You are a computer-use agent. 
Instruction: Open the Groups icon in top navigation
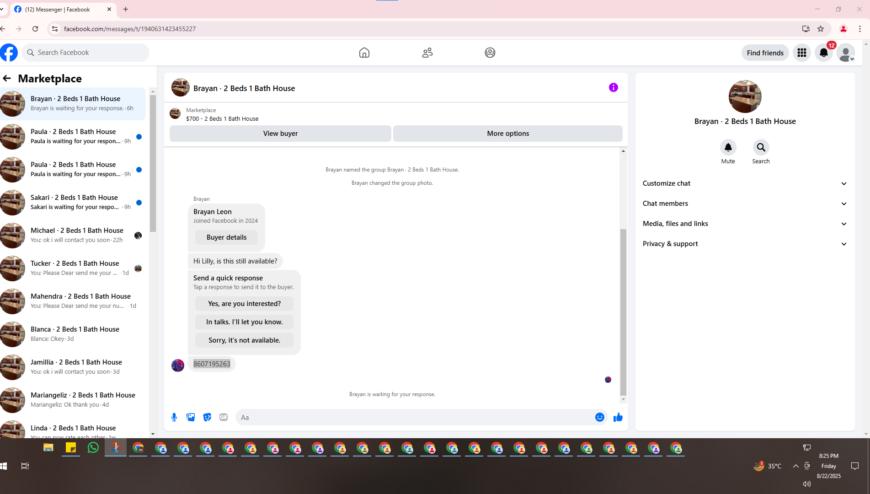(x=490, y=53)
